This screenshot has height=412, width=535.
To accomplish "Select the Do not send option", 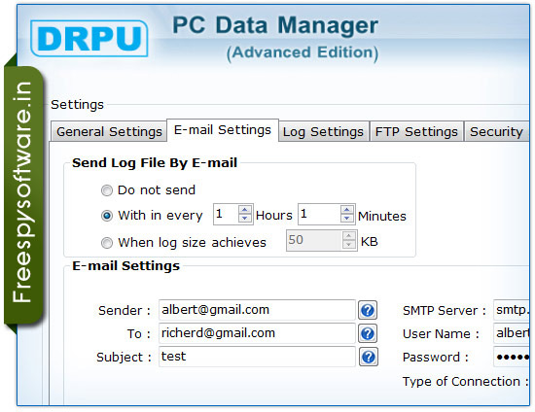I will [107, 190].
